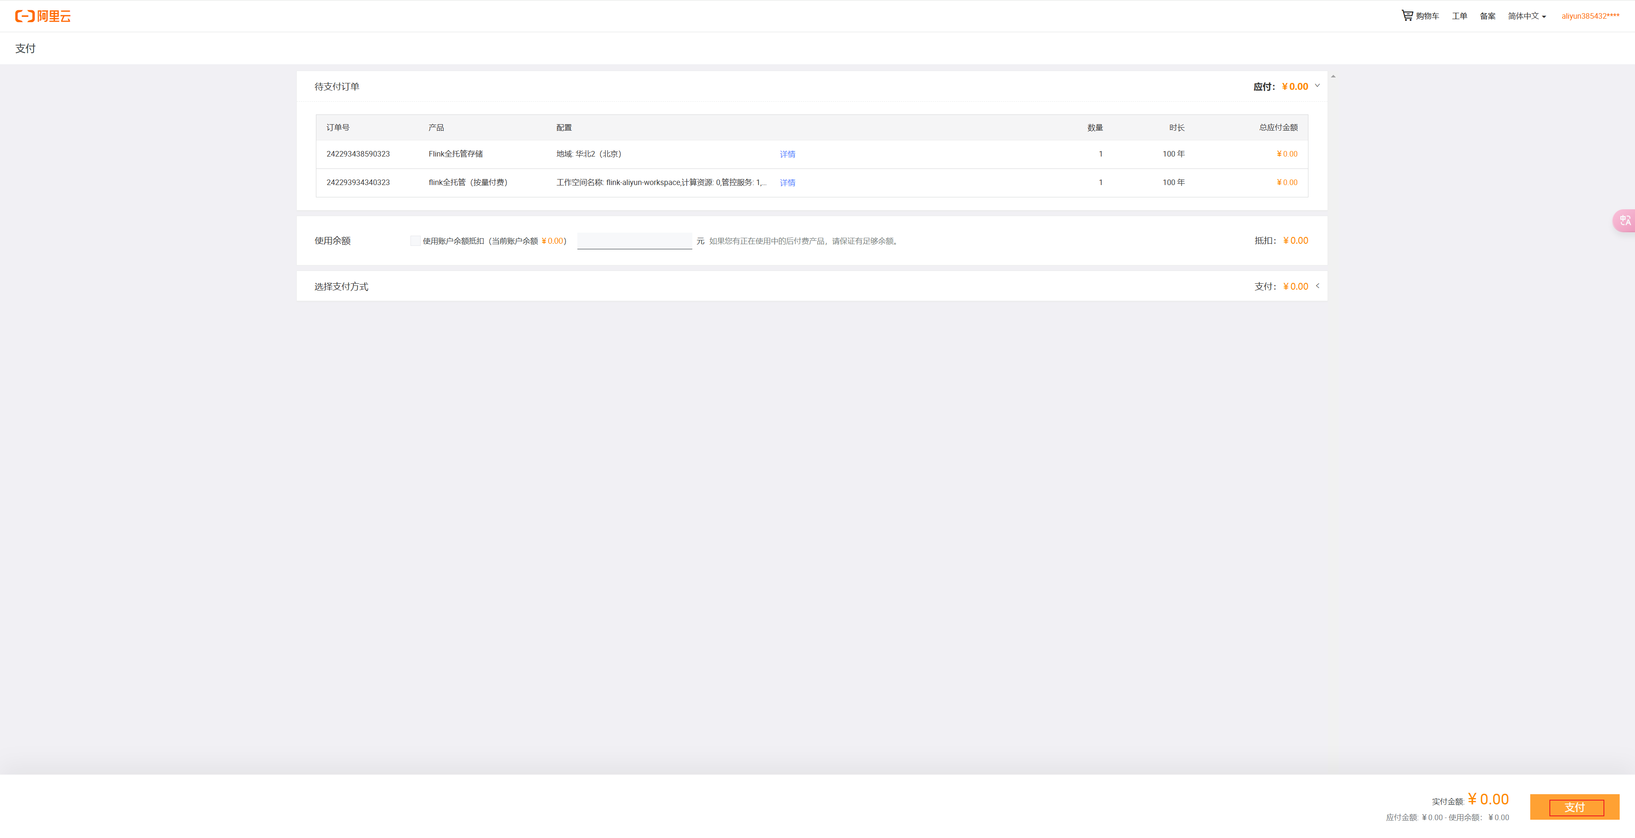Click the orange 支付 pay button
The width and height of the screenshot is (1635, 838).
(1574, 807)
